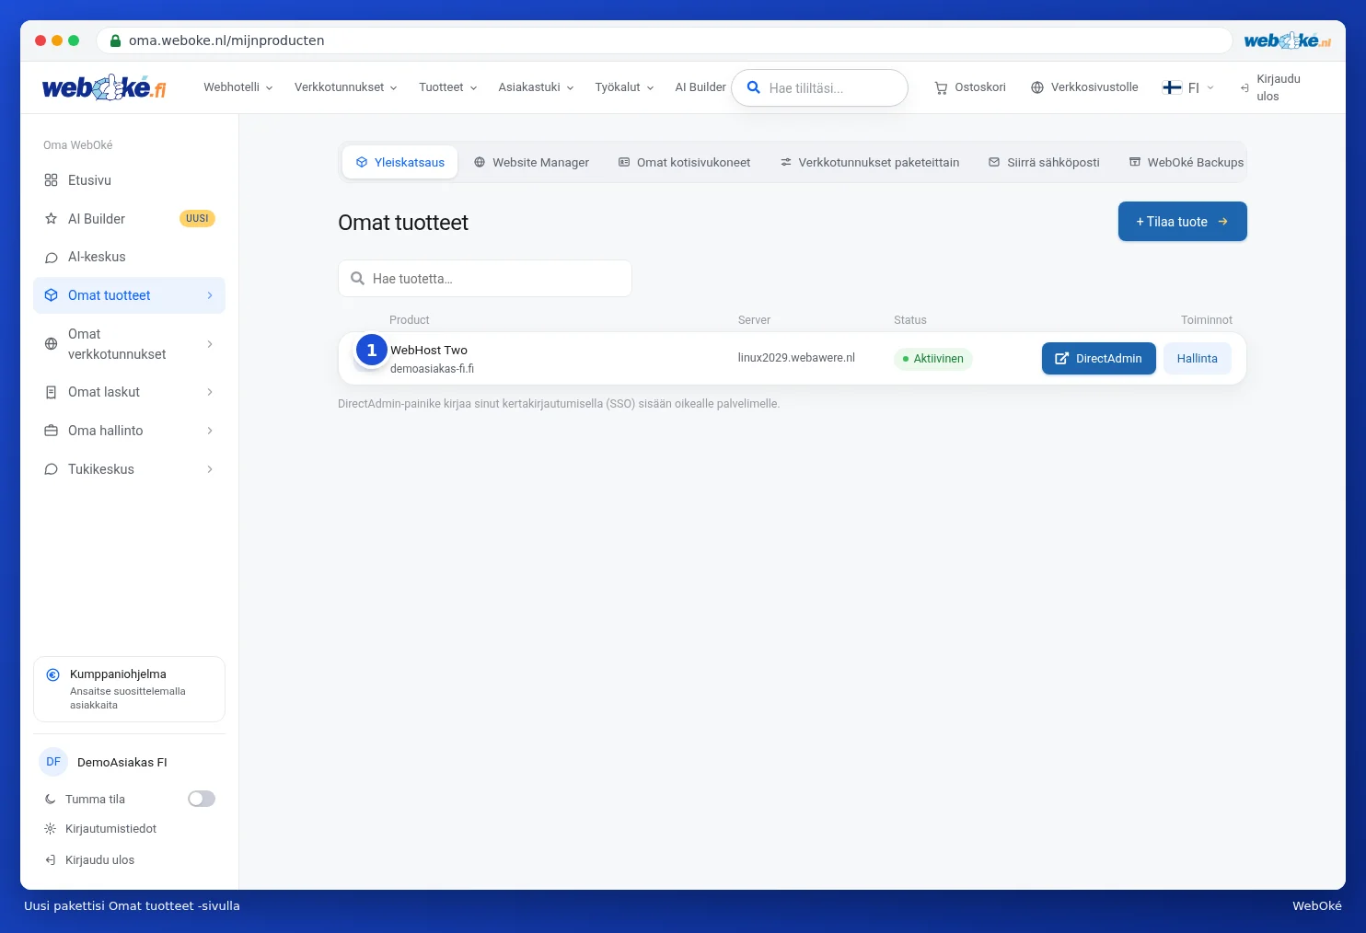Viewport: 1366px width, 933px height.
Task: Click the Hae tuotetta product search field
Action: [x=485, y=279]
